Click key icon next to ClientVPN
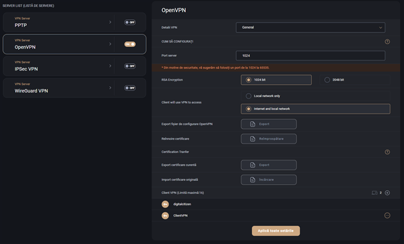404x244 pixels. [165, 215]
